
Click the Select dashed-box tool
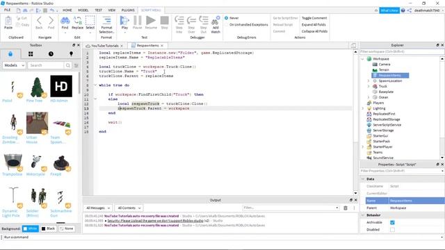[x=90, y=20]
